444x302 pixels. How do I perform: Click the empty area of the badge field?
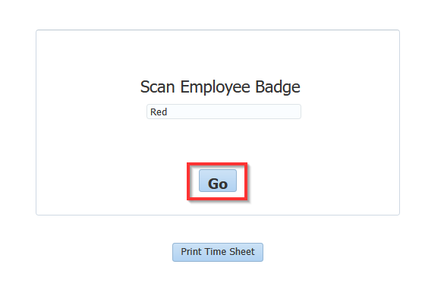(235, 112)
